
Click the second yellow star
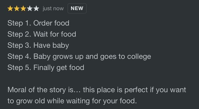click(x=16, y=8)
